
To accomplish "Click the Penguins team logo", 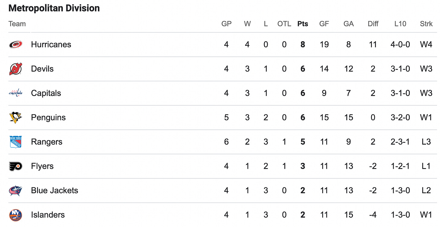I will click(15, 117).
